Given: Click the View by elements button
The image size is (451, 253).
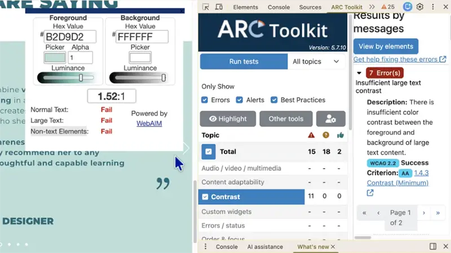Looking at the screenshot, I should coord(386,46).
